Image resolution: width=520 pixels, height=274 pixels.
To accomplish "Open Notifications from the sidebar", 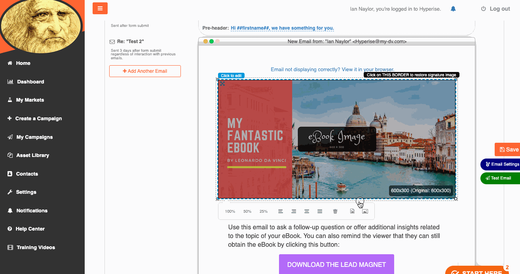I will tap(32, 211).
